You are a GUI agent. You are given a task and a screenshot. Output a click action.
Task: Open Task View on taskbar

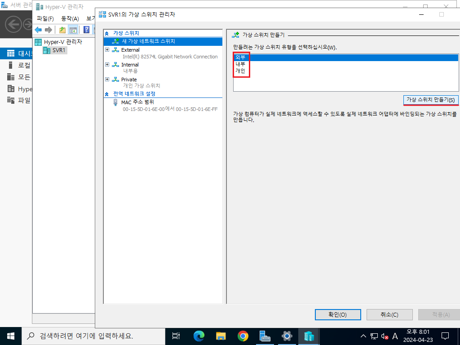(x=176, y=336)
